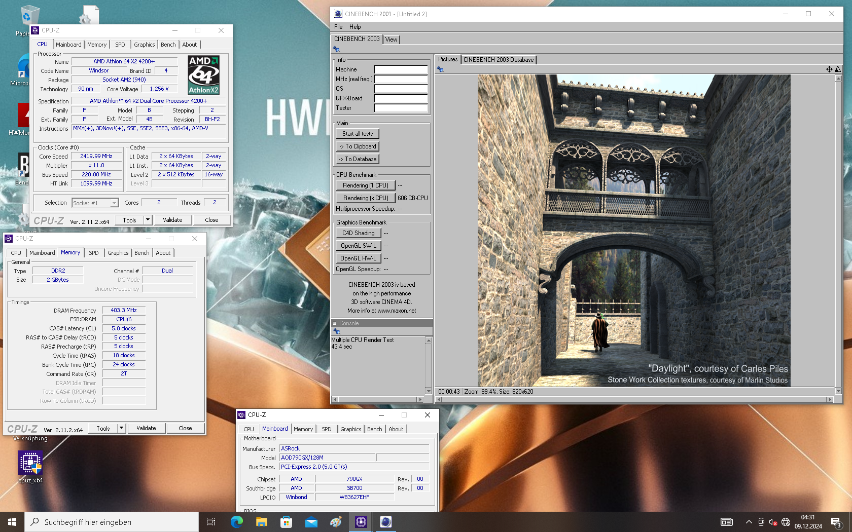Click in the GFX-Board input field

tap(401, 98)
